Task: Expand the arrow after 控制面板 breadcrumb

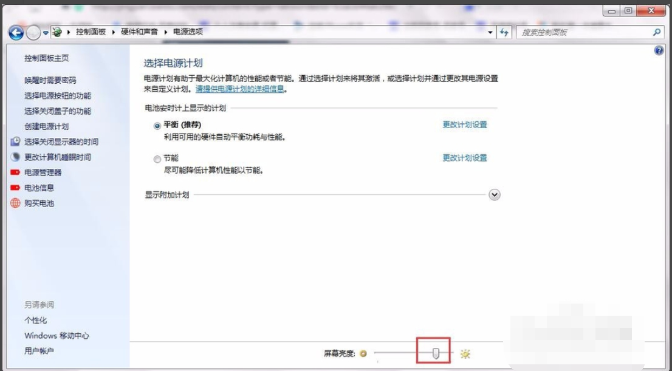Action: coord(114,32)
